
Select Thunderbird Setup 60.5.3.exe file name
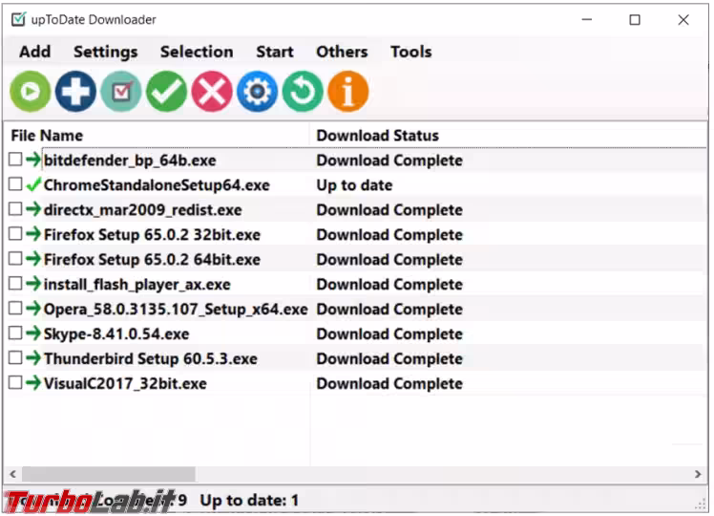[150, 358]
